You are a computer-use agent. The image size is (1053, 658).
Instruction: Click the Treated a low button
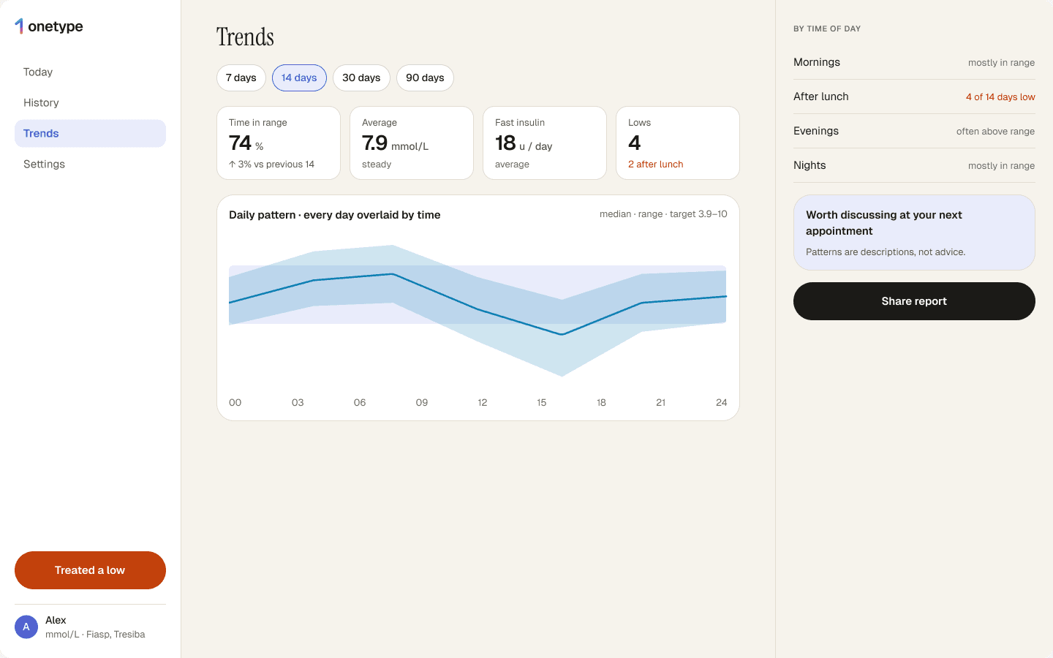(90, 570)
